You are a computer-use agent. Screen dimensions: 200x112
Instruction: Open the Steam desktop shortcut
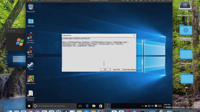[31, 66]
